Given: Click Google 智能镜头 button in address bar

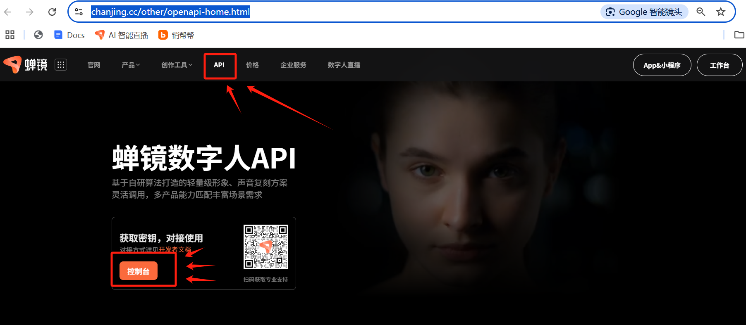Looking at the screenshot, I should (x=644, y=12).
